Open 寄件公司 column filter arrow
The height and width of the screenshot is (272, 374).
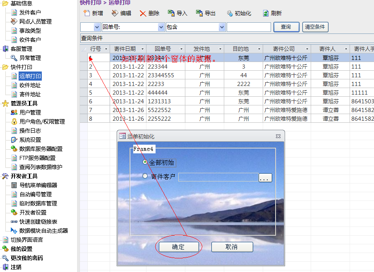307,49
